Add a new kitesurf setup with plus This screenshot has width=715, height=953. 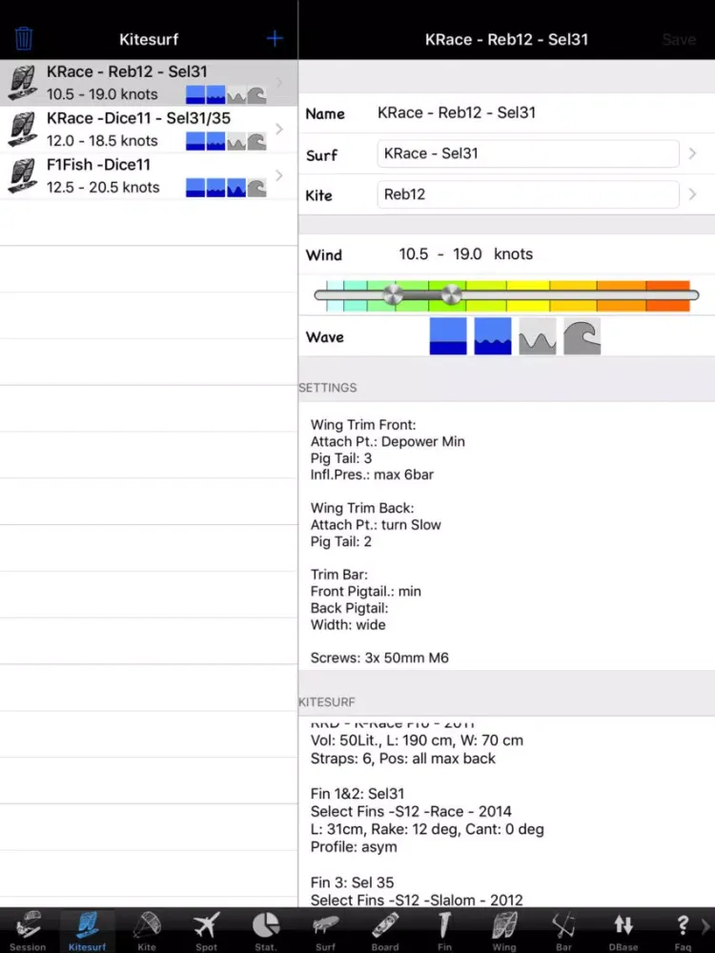(x=275, y=39)
